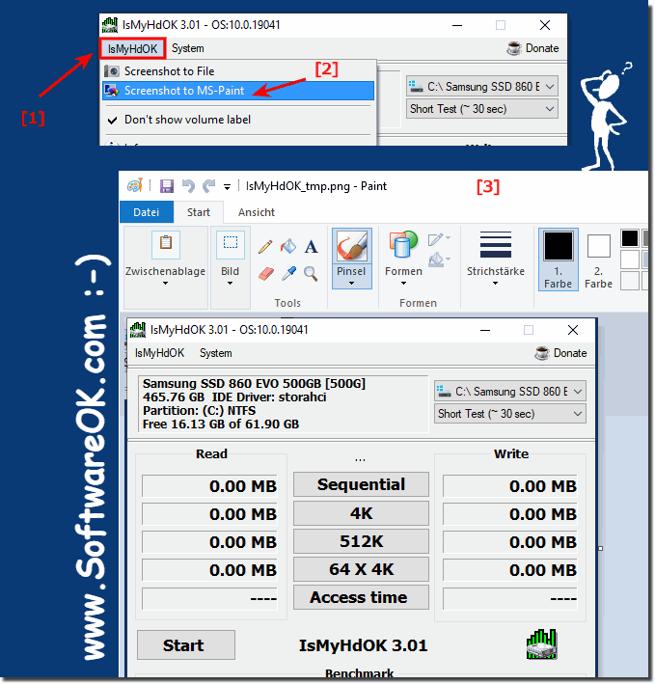Click Donate coffee cup in top window

(x=514, y=48)
